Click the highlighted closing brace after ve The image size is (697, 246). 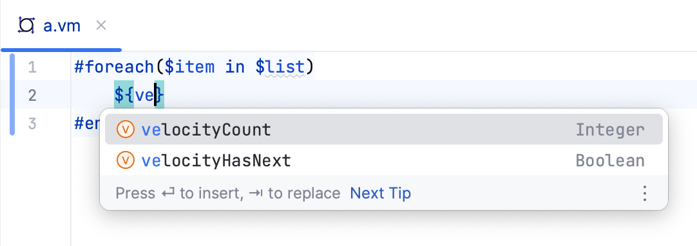click(x=160, y=95)
